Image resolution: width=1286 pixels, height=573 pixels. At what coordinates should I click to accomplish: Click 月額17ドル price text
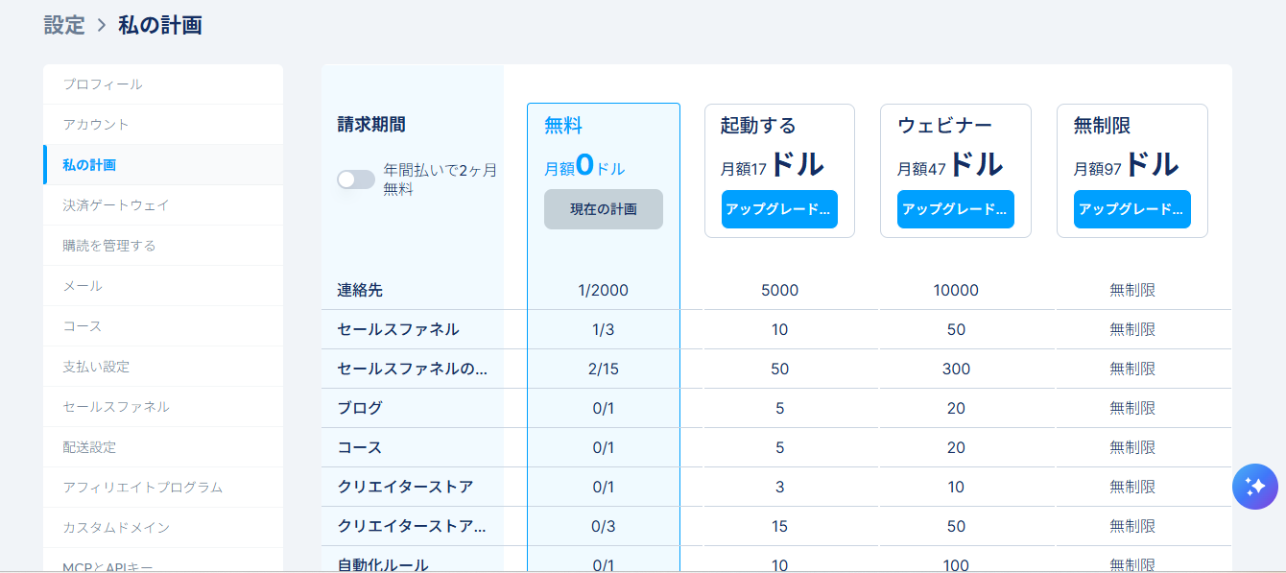[x=773, y=166]
